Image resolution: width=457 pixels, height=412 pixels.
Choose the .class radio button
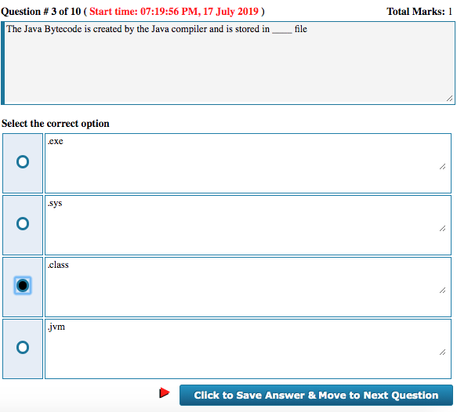23,285
